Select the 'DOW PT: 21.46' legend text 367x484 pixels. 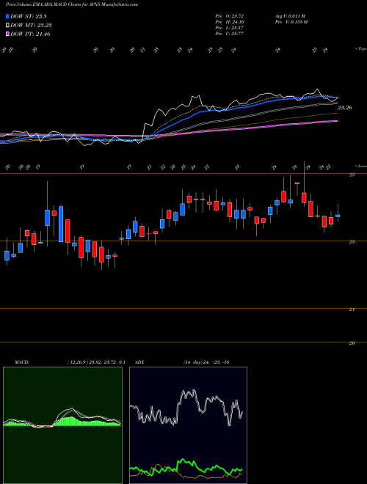30,34
